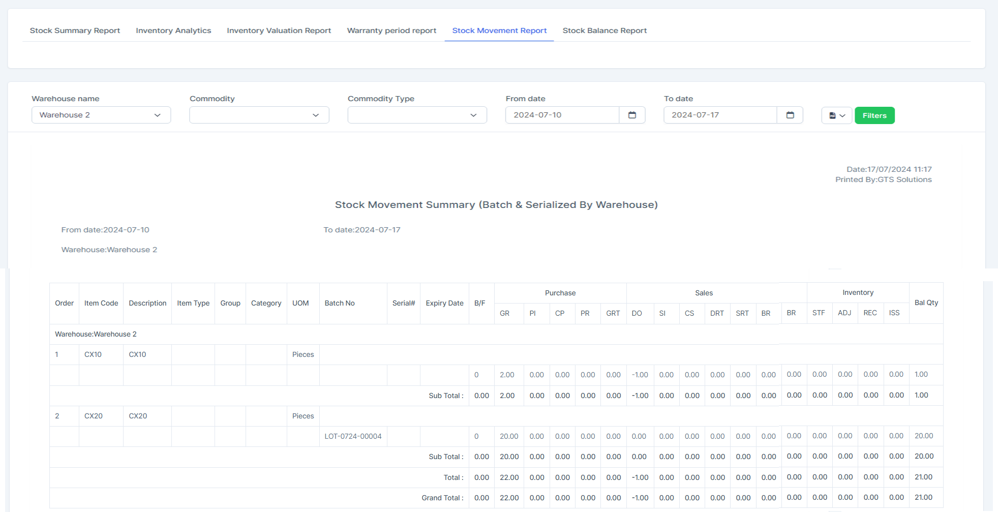Click the Expiry Date column header

coord(444,303)
